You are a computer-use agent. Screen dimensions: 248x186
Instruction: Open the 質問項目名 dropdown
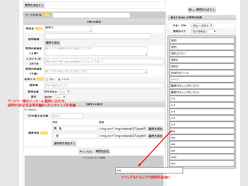point(65,92)
